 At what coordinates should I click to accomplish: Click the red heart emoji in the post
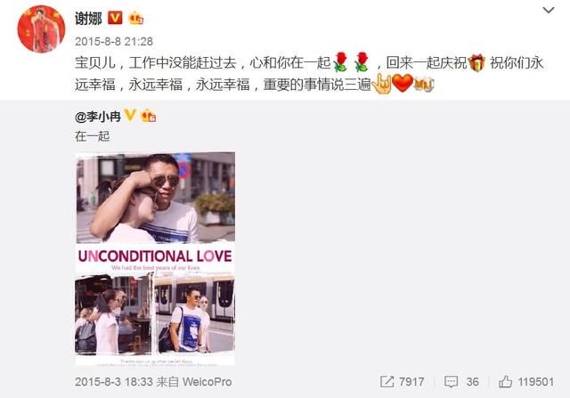403,83
